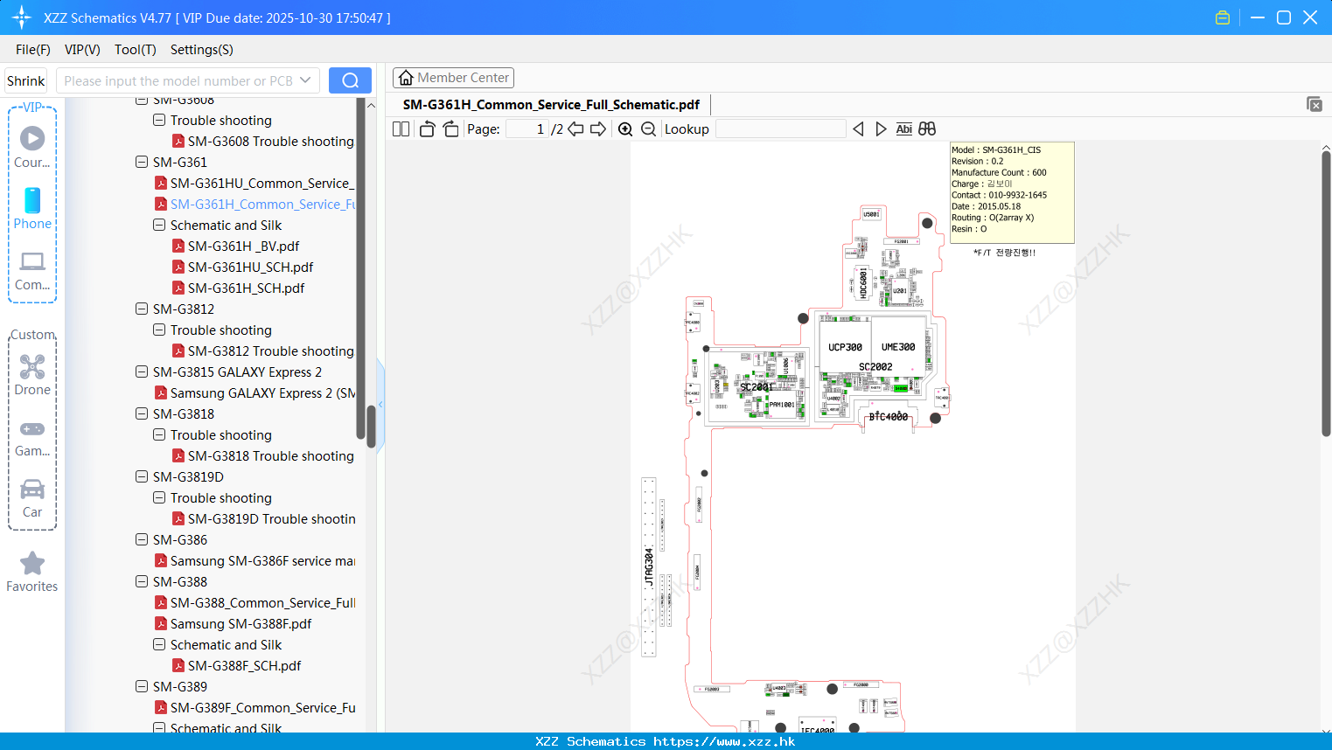Collapse the SM-G386 tree node

click(x=142, y=539)
